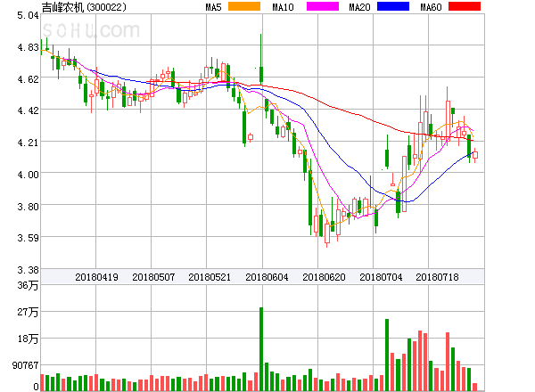Click the 20180718 date label
Screen dimensions: 535x392
(437, 277)
